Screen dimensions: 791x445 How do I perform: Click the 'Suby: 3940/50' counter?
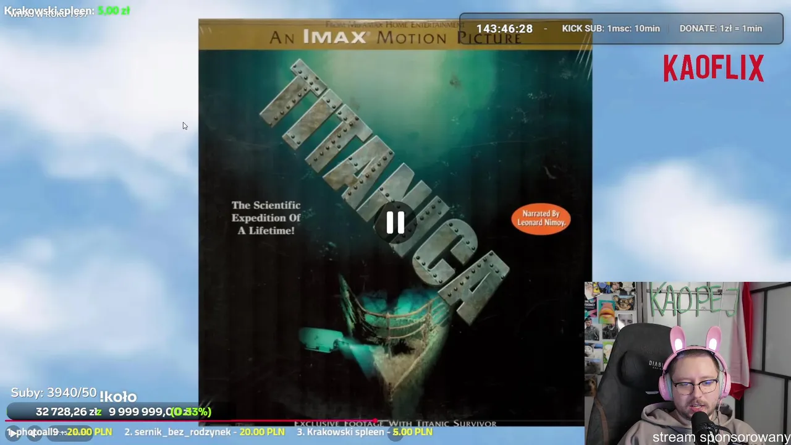coord(54,393)
